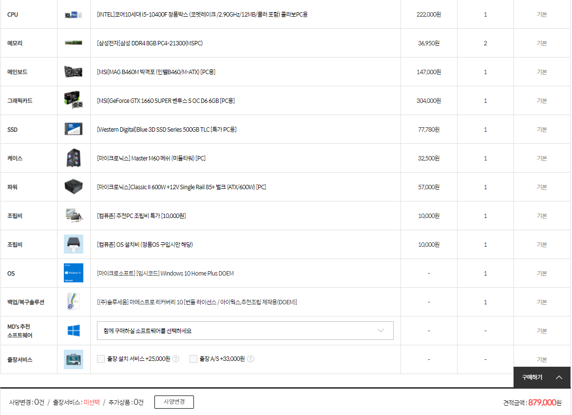This screenshot has width=572, height=415.
Task: Open MSI MAG B460M 박격포 link
Action: click(156, 72)
